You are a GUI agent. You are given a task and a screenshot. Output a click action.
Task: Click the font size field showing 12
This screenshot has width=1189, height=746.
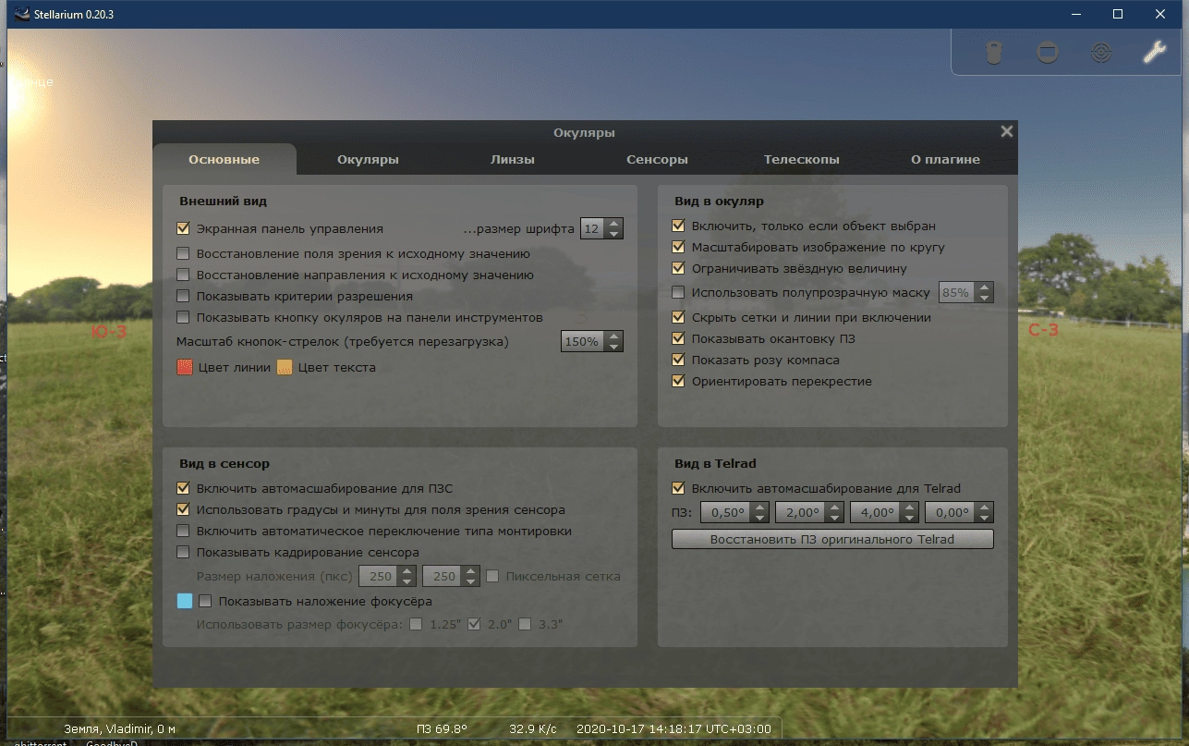(x=593, y=228)
